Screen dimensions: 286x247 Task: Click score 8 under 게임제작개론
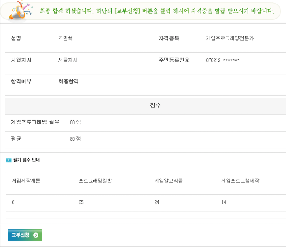[13, 202]
